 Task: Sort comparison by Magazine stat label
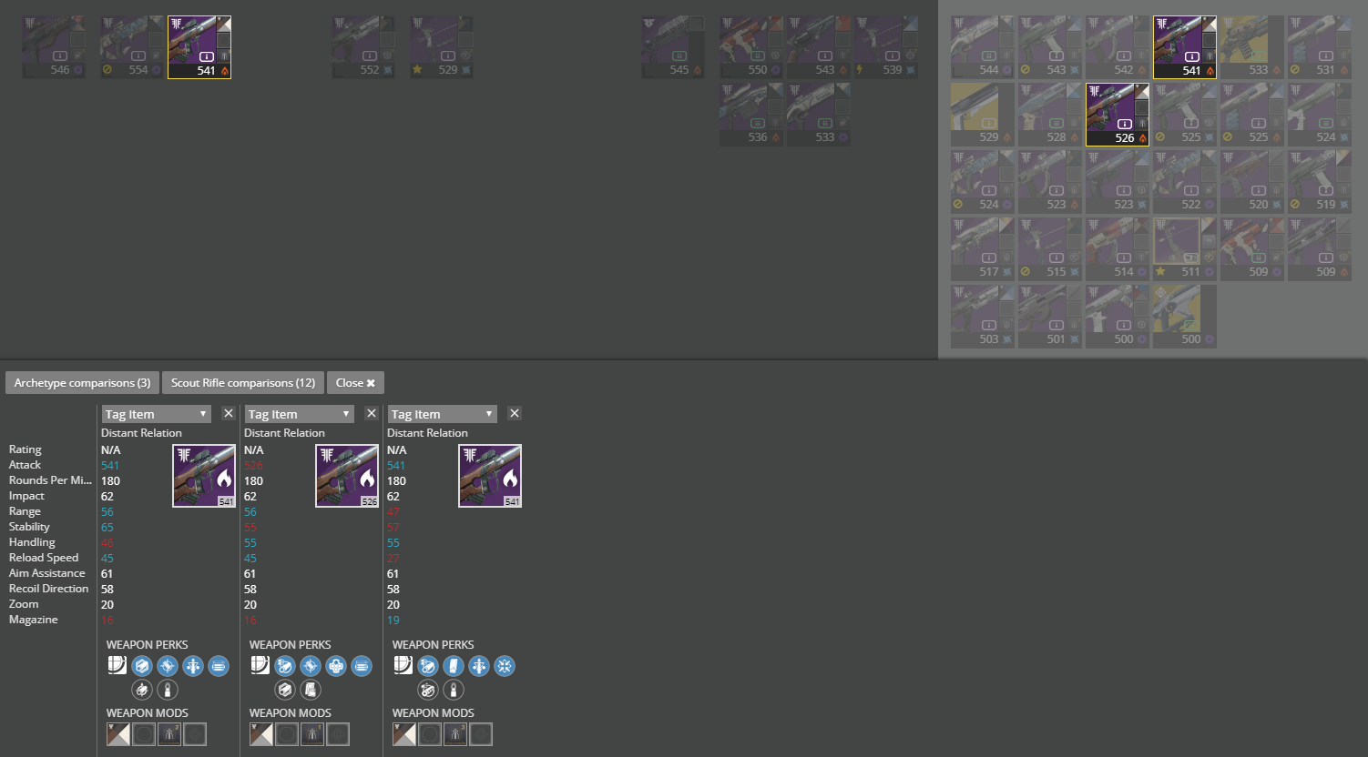point(34,620)
